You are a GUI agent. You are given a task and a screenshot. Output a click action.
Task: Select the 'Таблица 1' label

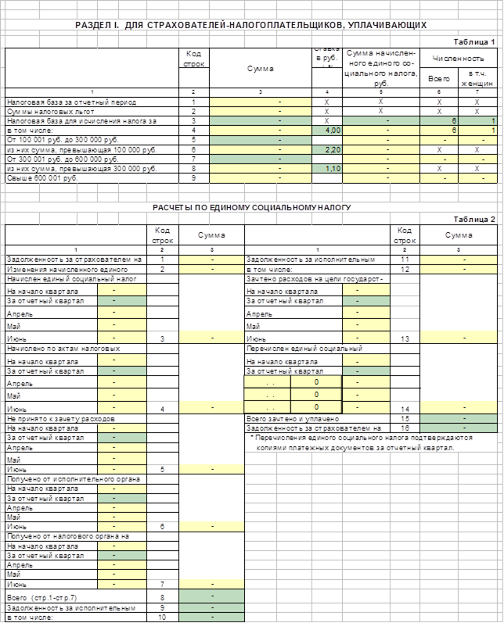474,42
